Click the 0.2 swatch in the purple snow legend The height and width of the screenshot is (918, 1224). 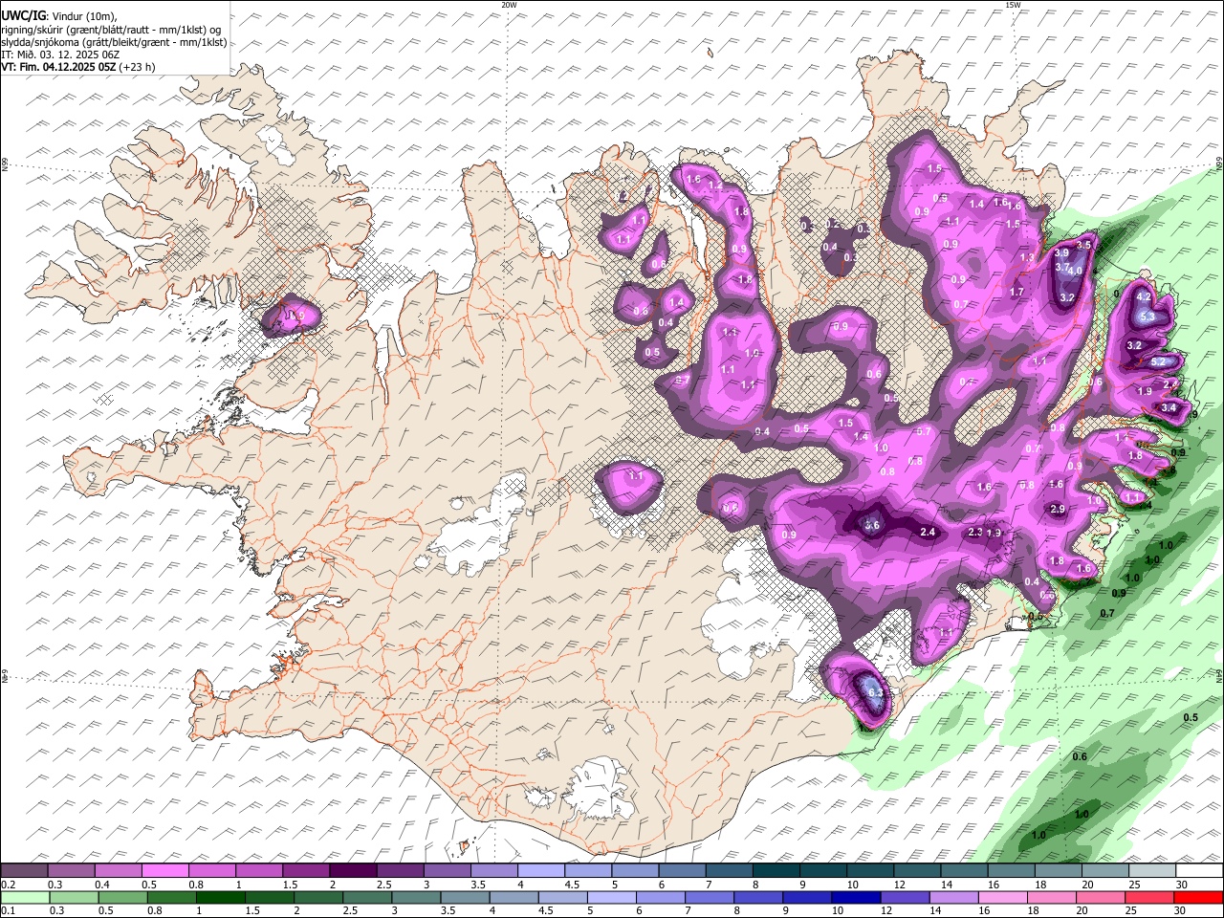[24, 871]
